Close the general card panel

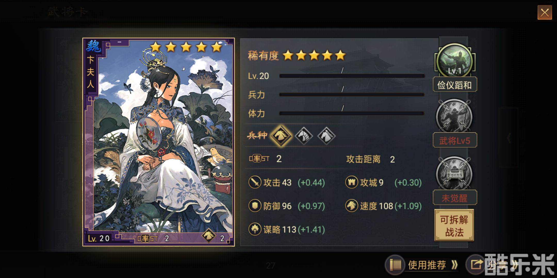coord(545,12)
